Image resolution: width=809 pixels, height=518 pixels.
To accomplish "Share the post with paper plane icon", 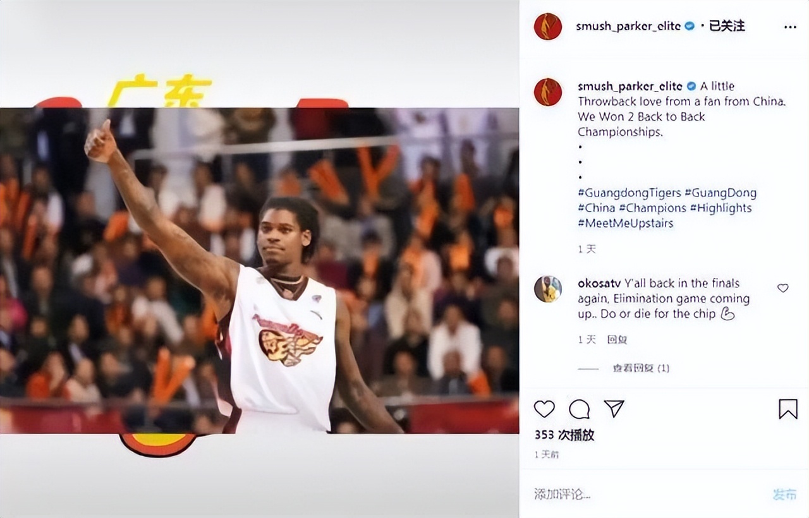I will [614, 409].
